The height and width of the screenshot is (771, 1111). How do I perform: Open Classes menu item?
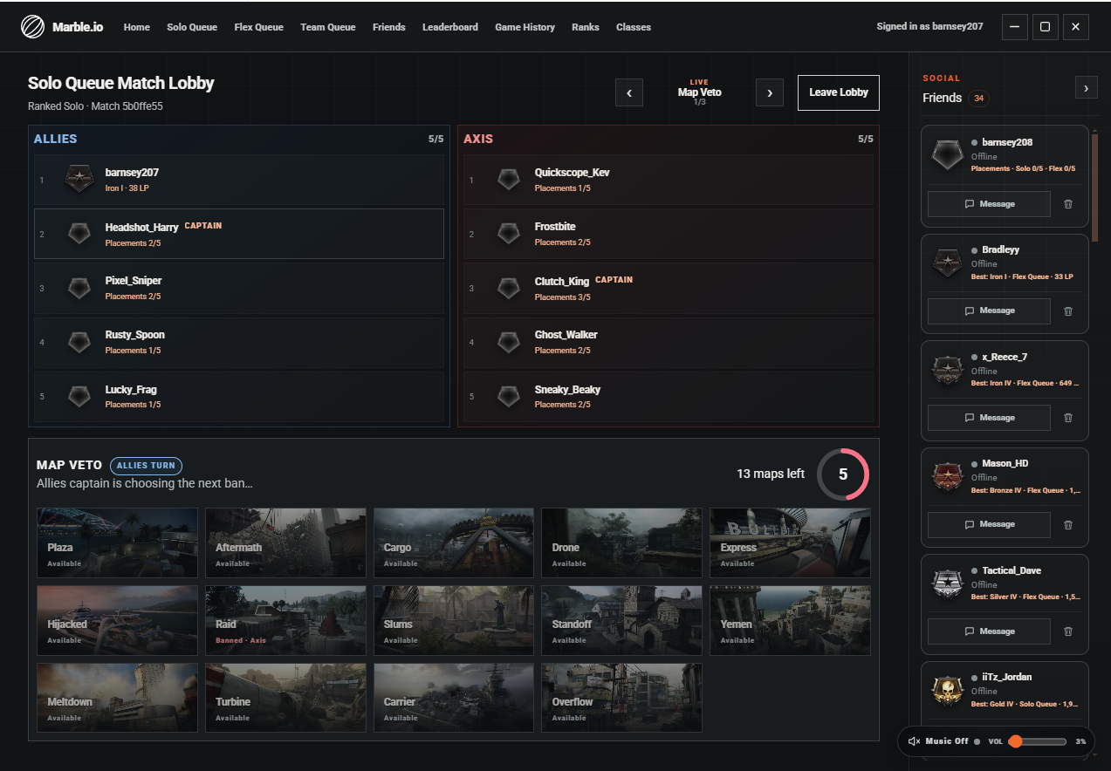coord(634,27)
